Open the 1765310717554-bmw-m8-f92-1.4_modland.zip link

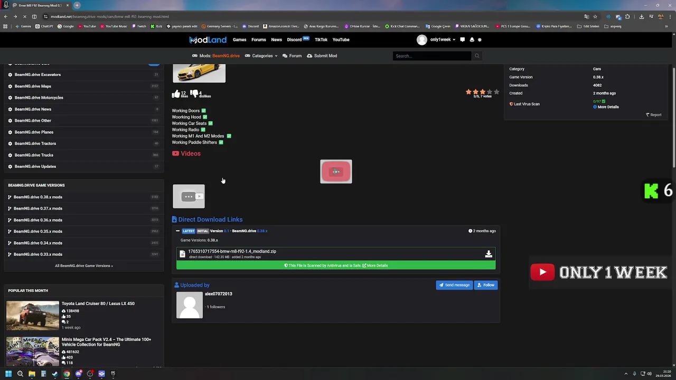click(x=232, y=251)
